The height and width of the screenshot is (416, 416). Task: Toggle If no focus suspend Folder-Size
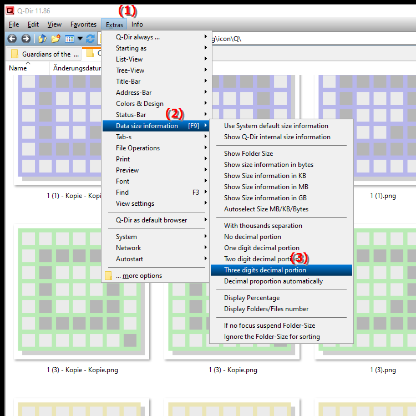point(281,326)
